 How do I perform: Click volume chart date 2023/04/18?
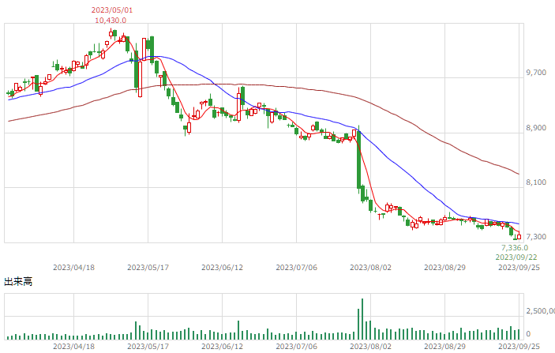coord(74,346)
